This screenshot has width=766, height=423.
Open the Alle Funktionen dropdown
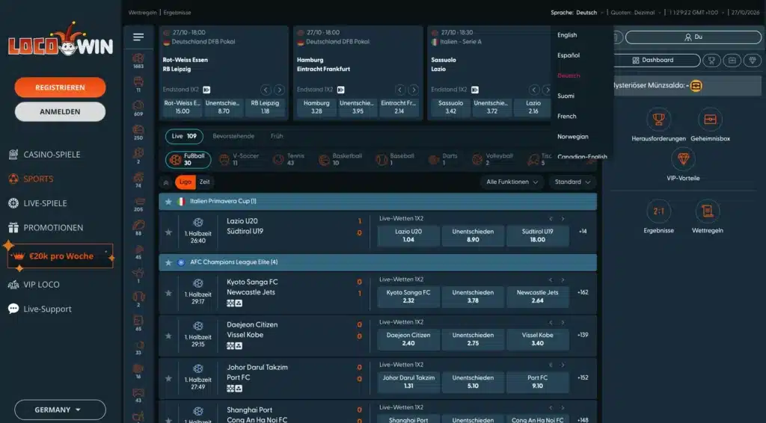point(512,182)
